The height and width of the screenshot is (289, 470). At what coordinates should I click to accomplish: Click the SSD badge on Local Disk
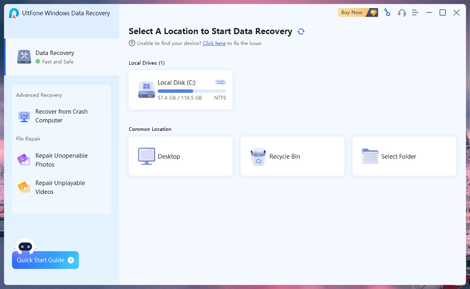tap(220, 82)
